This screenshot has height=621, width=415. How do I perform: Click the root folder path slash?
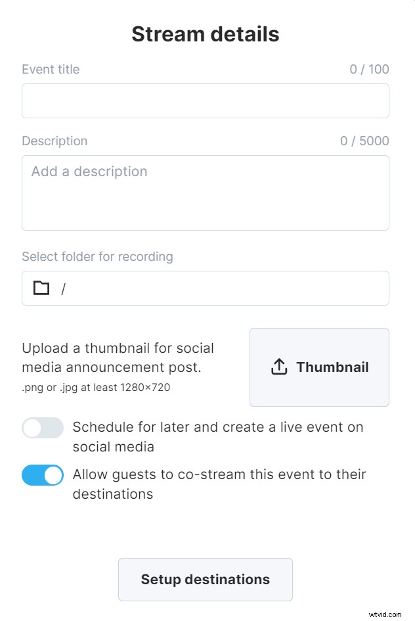click(x=63, y=288)
